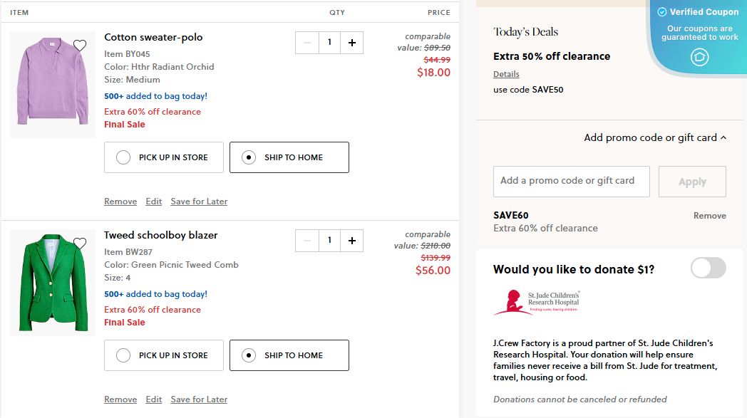Click the Verified Coupon shield icon
The image size is (747, 418).
[x=700, y=57]
